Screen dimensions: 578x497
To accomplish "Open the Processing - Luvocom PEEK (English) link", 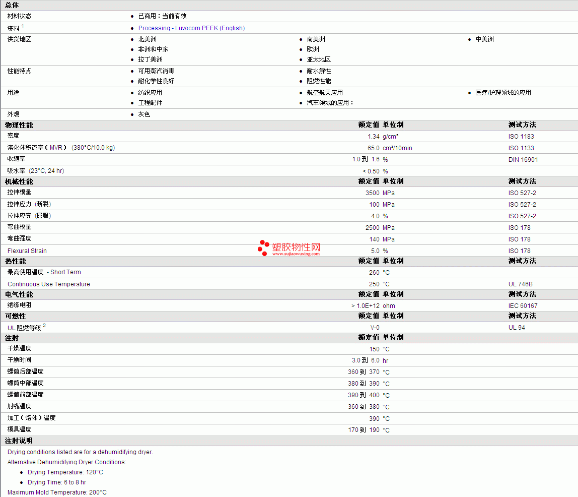I will [x=191, y=28].
